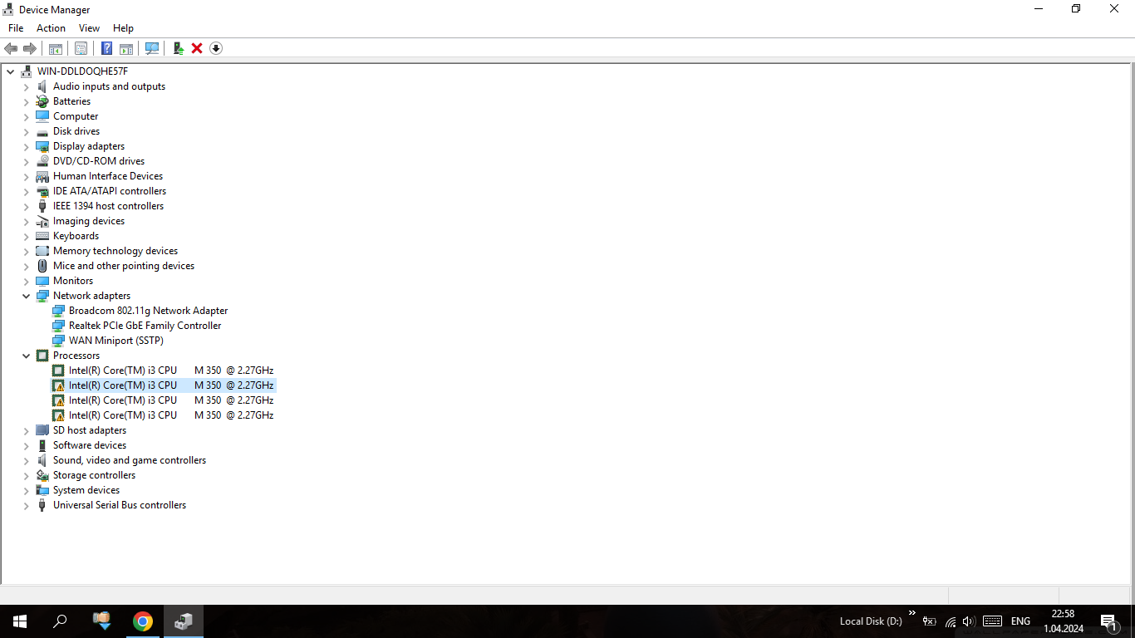Expand the System devices category
This screenshot has width=1135, height=638.
[27, 490]
